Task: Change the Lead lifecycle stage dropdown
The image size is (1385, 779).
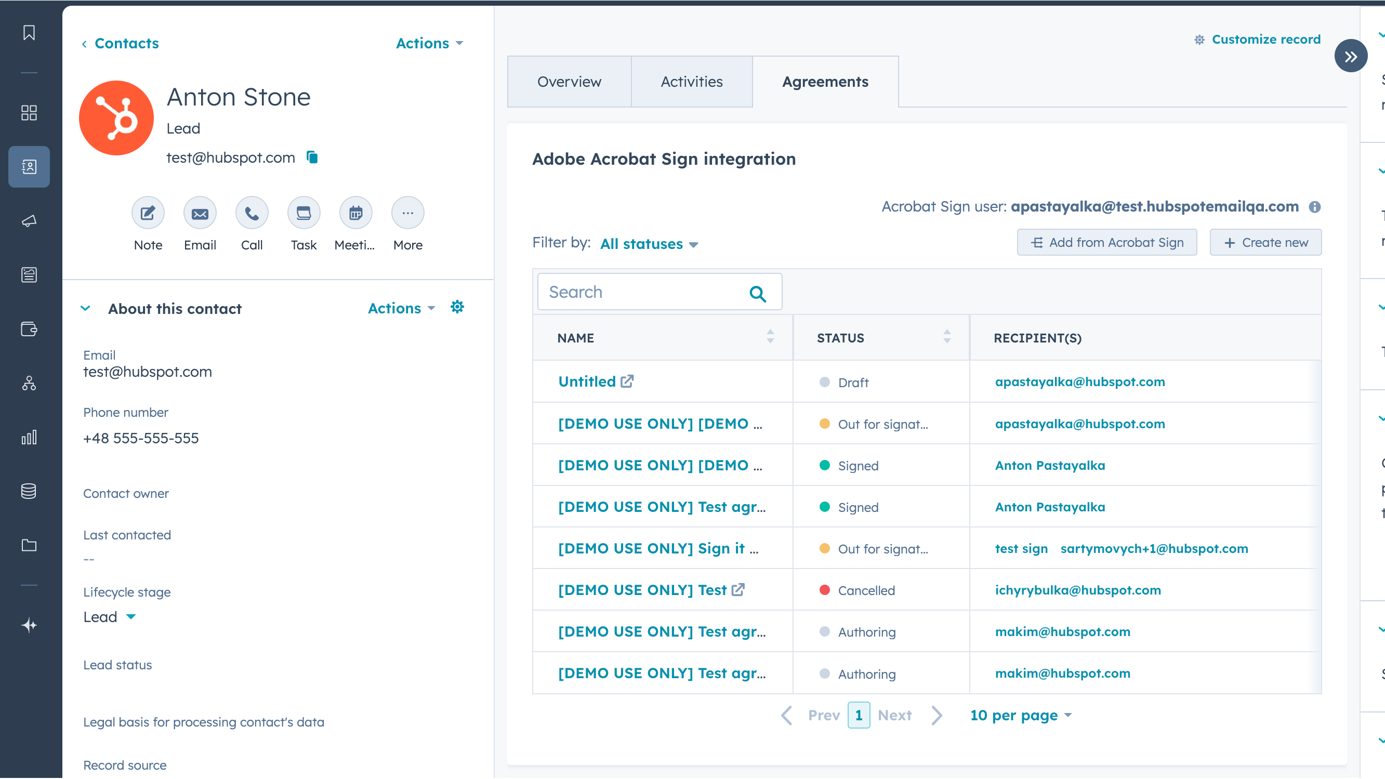Action: point(109,617)
